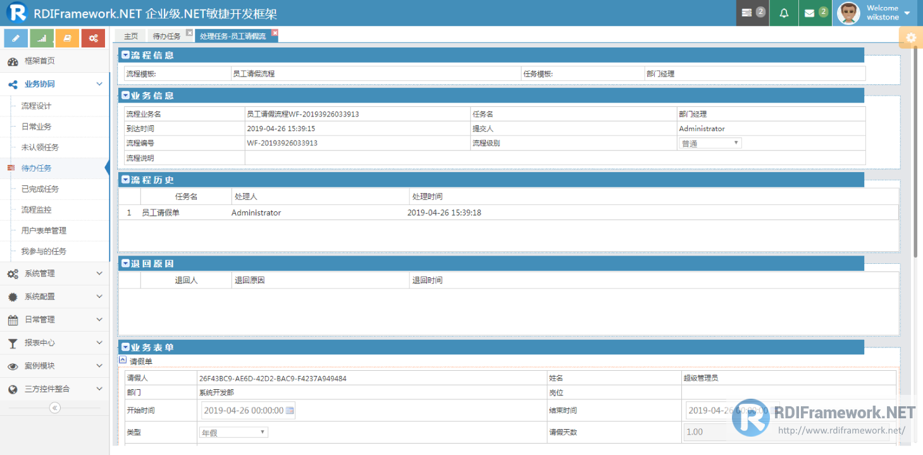Switch to the 主页 tab

point(131,36)
